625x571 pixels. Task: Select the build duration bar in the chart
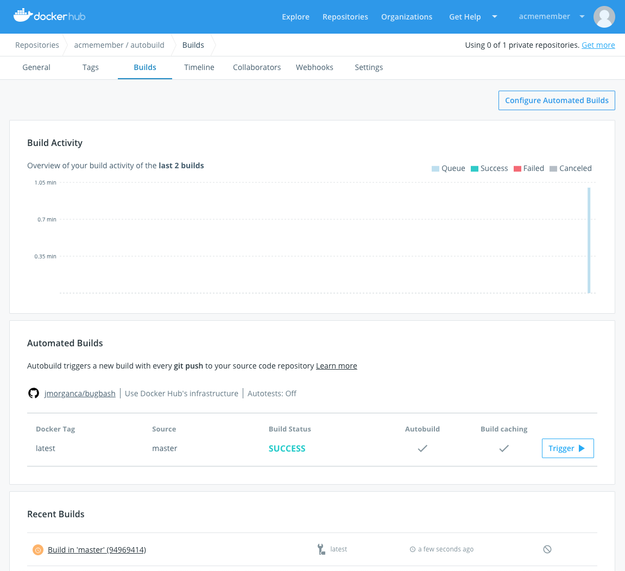589,240
